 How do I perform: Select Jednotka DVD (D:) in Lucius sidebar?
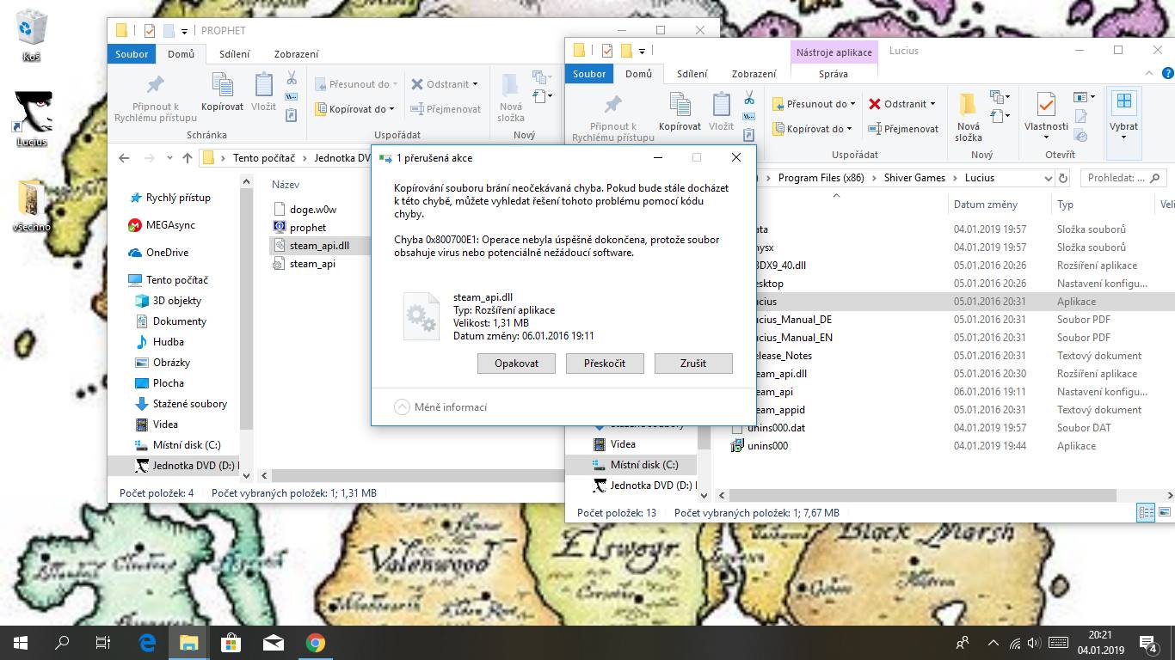pyautogui.click(x=643, y=486)
